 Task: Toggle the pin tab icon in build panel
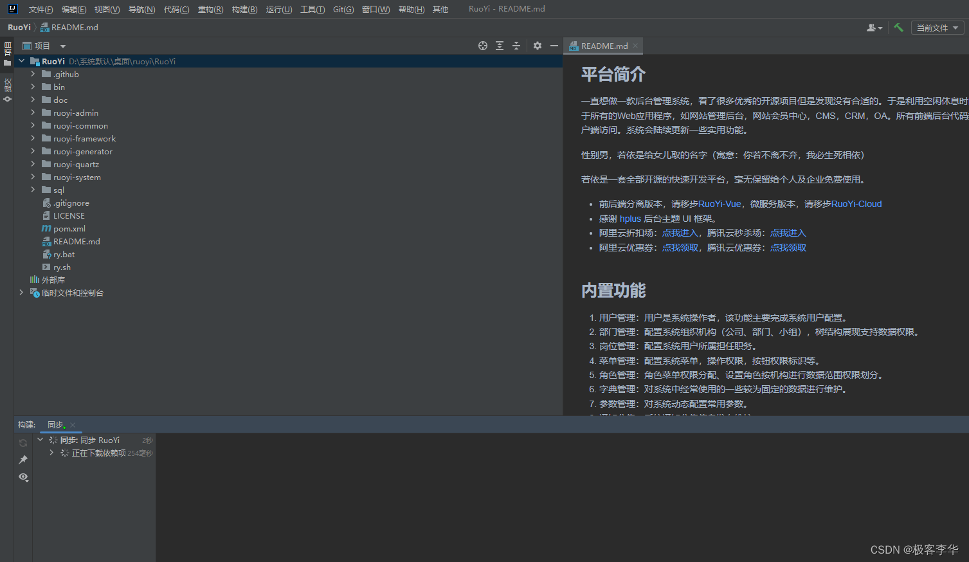(23, 460)
